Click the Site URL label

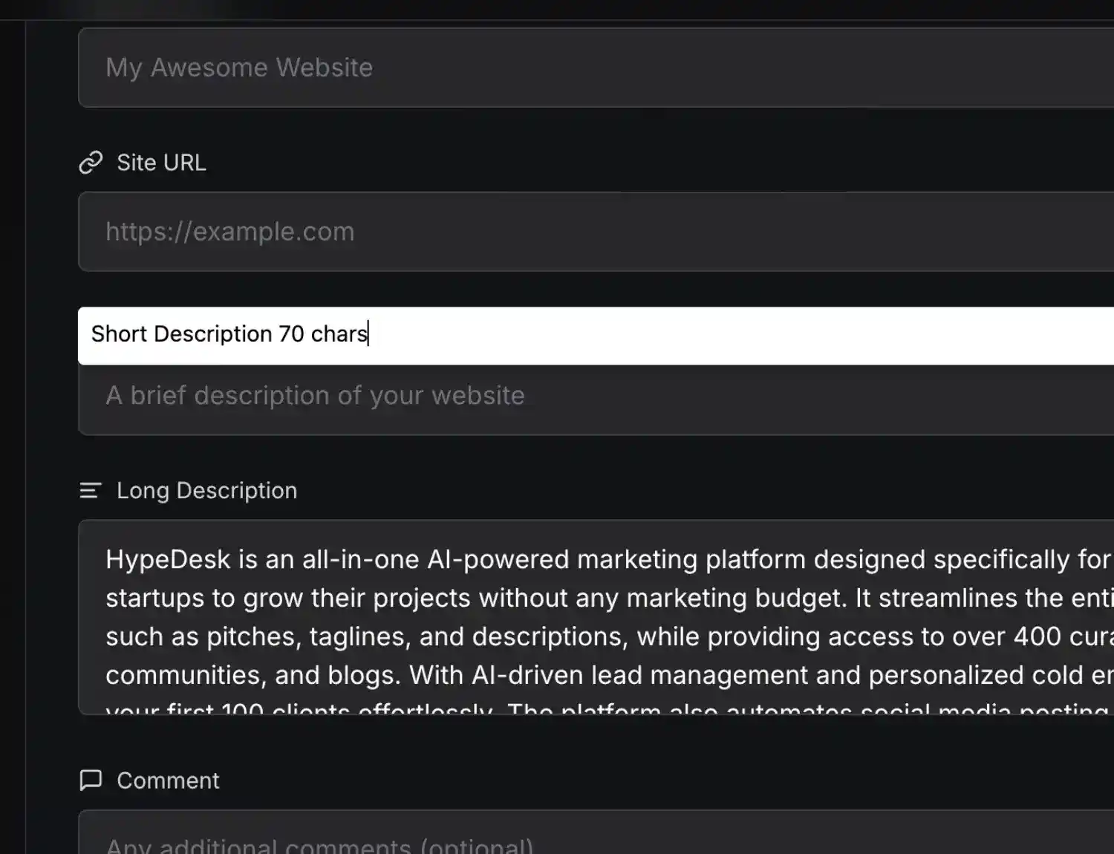point(162,163)
